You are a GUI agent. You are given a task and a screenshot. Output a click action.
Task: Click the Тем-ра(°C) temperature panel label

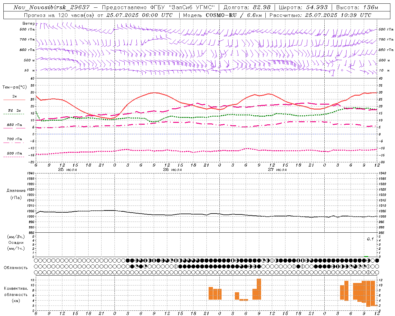point(15,87)
